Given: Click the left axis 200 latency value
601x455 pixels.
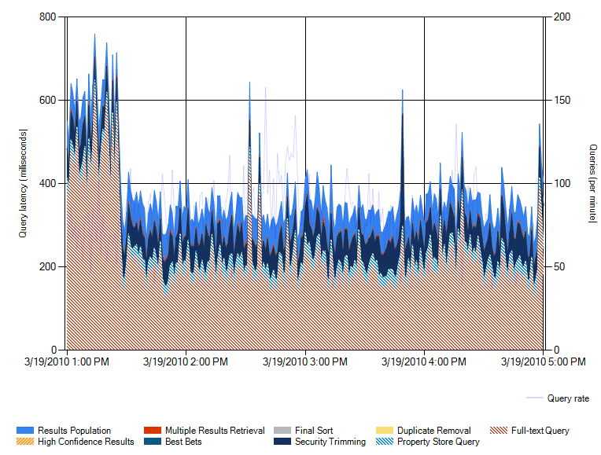Looking at the screenshot, I should click(48, 266).
